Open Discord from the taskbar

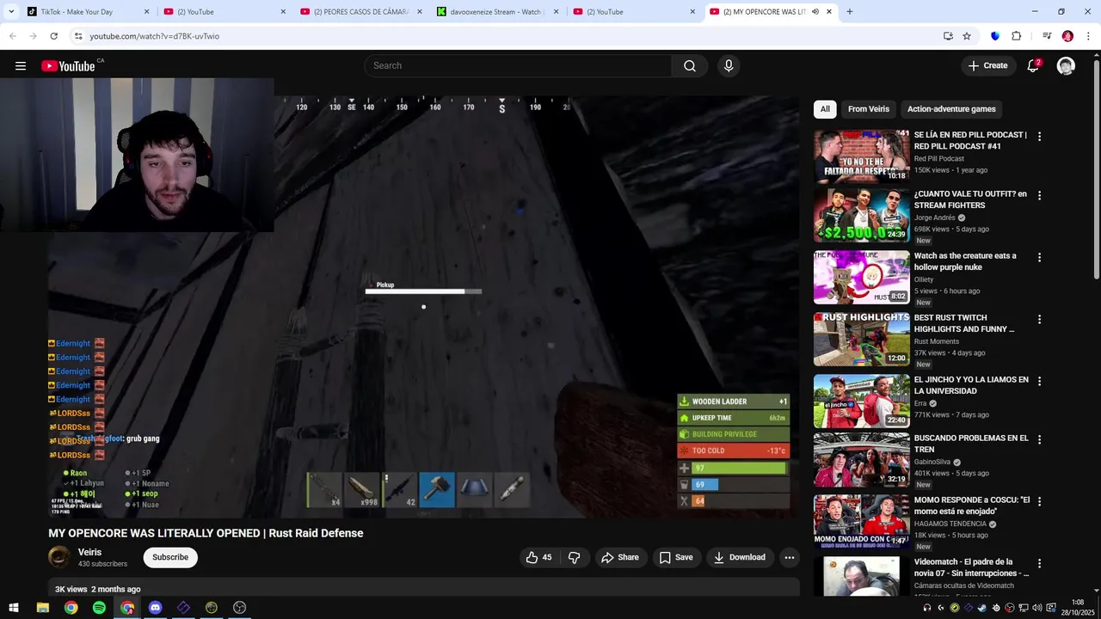click(x=155, y=608)
